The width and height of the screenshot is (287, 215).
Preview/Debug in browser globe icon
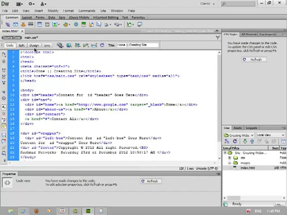point(69,45)
